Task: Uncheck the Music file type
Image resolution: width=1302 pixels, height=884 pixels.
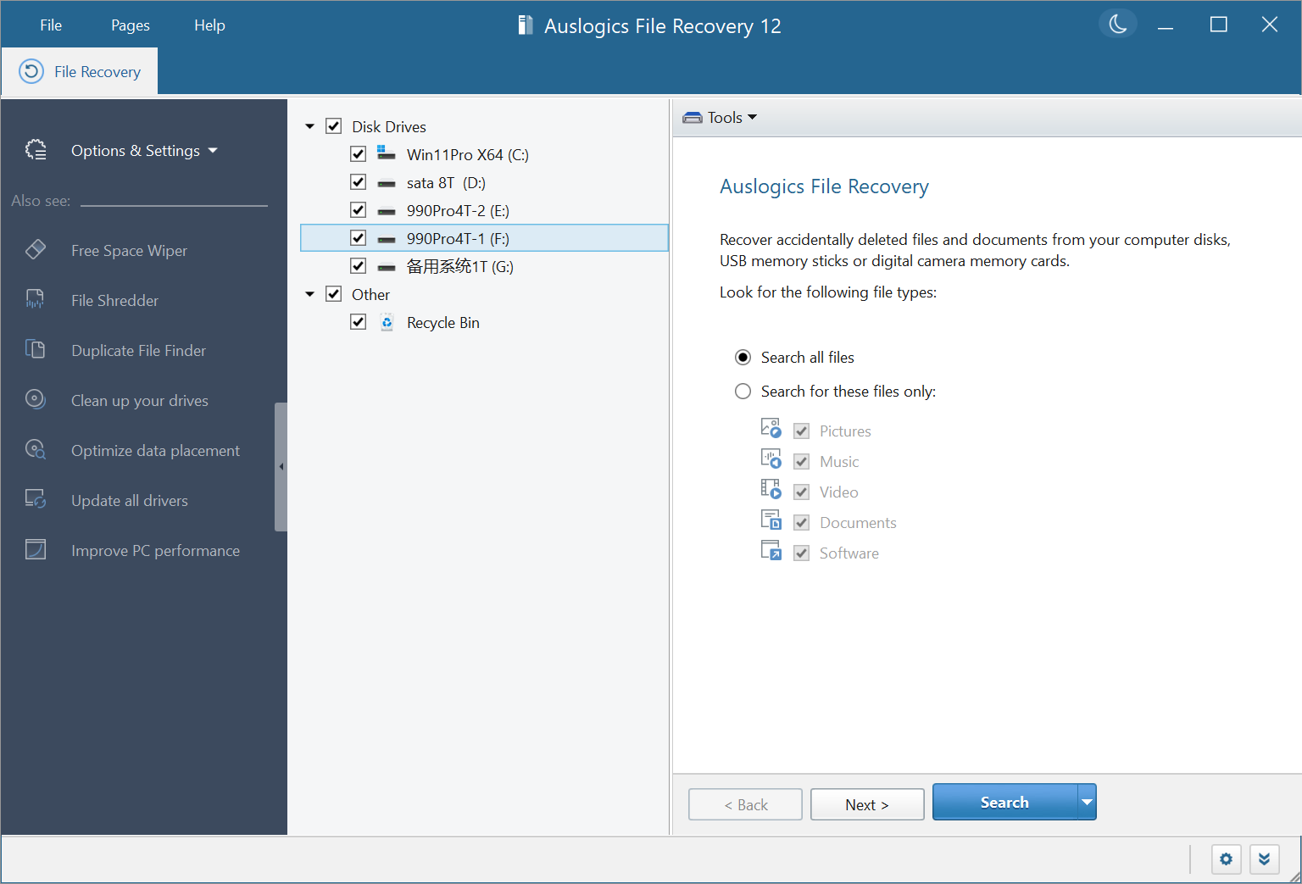Action: (x=801, y=460)
